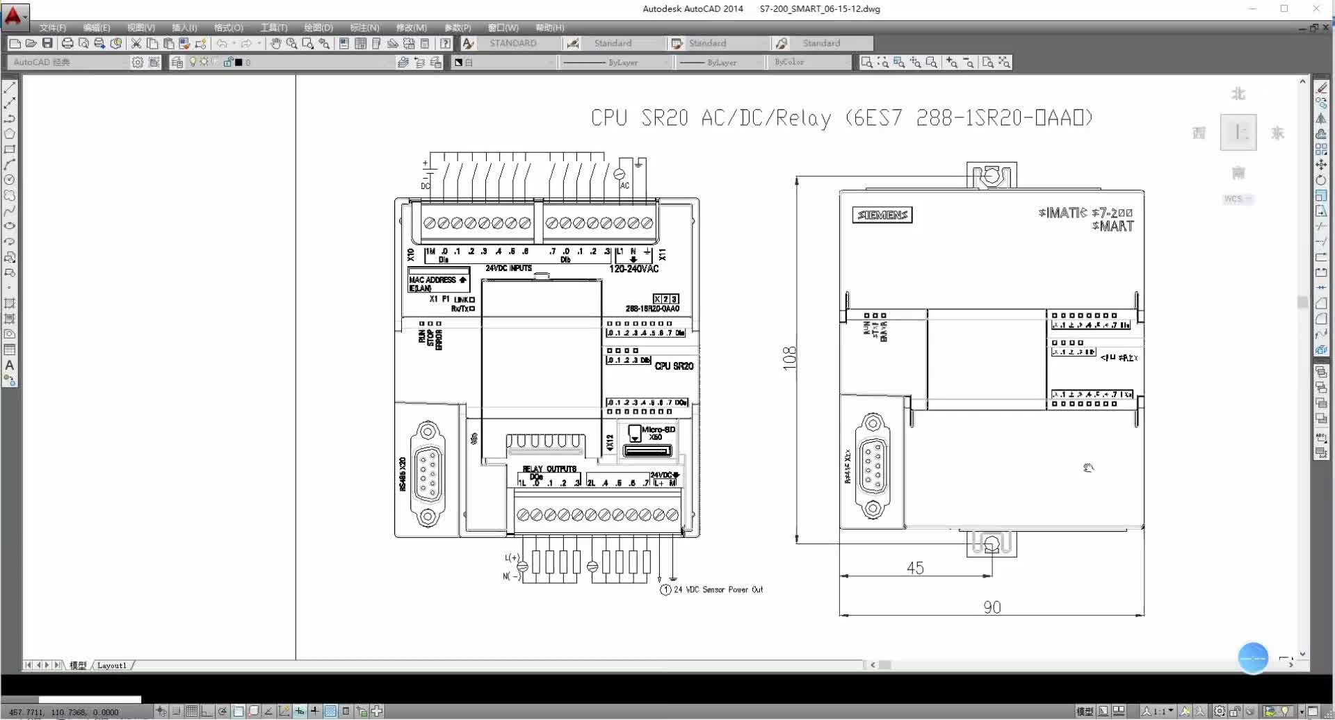Click the ViewCube top face
This screenshot has height=720, width=1335.
point(1238,132)
